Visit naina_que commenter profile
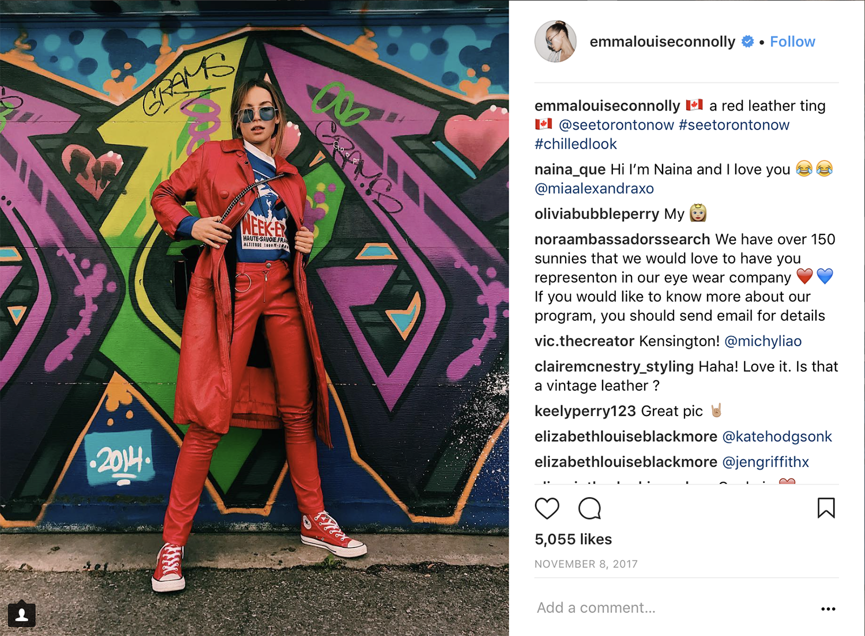The width and height of the screenshot is (865, 636). (570, 169)
